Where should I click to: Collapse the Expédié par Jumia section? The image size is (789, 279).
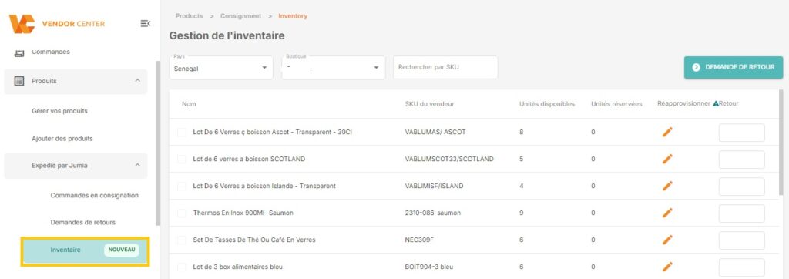coord(137,165)
